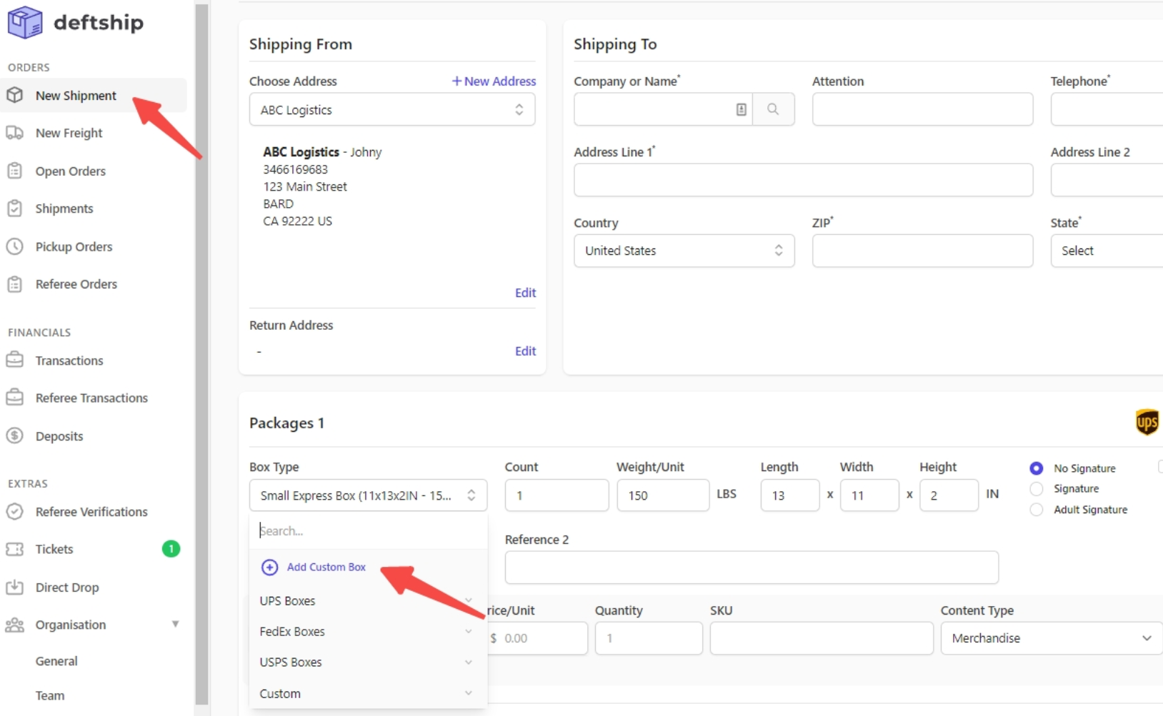The image size is (1163, 716).
Task: Open the Country United States dropdown
Action: point(684,251)
